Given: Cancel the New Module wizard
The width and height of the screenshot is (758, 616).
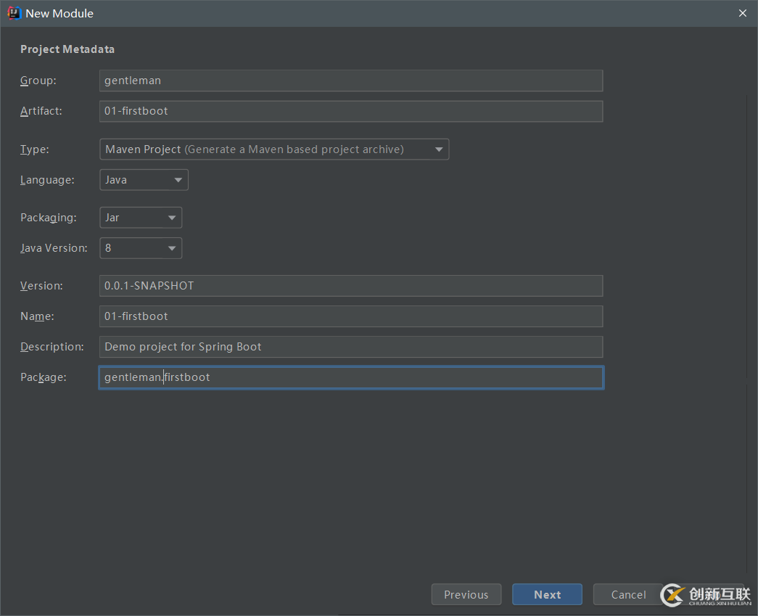Looking at the screenshot, I should click(627, 595).
